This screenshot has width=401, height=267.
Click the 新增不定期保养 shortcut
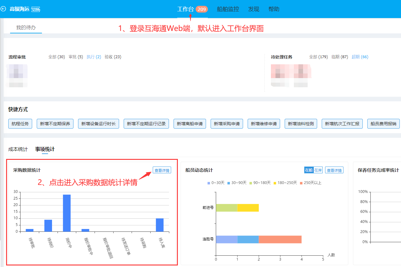click(55, 124)
